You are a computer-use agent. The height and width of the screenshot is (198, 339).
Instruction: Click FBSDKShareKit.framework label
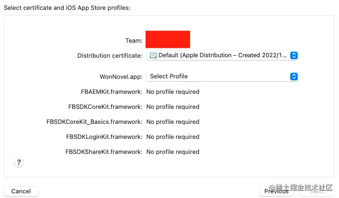(104, 152)
